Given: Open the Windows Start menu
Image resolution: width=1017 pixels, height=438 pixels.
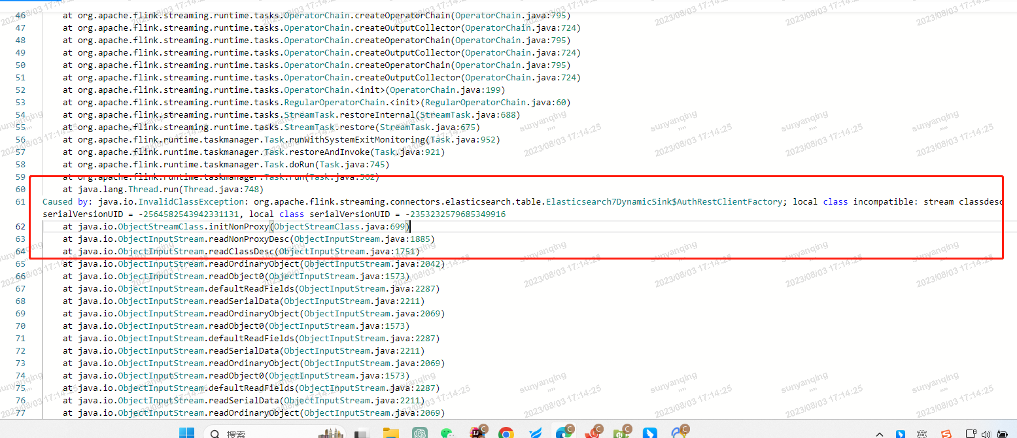Looking at the screenshot, I should click(x=186, y=433).
